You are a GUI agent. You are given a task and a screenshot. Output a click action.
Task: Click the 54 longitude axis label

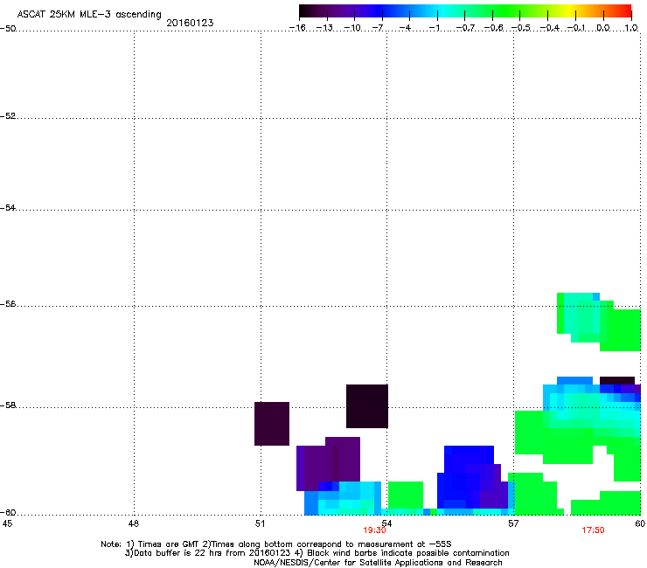pos(386,522)
